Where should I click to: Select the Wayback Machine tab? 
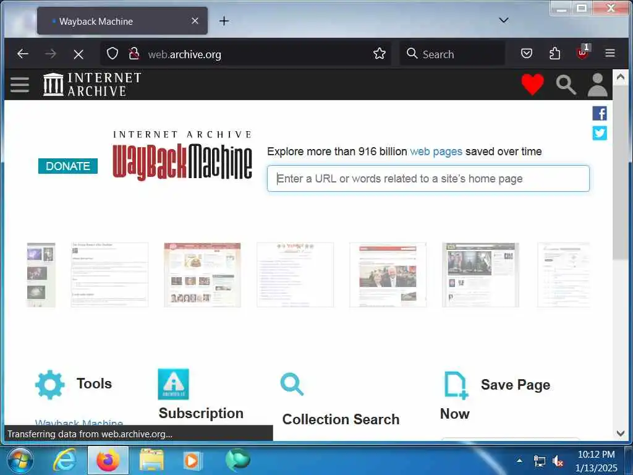[x=122, y=21]
